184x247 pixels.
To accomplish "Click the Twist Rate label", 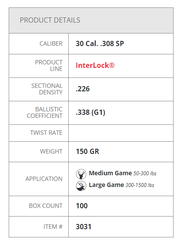I will point(46,133).
